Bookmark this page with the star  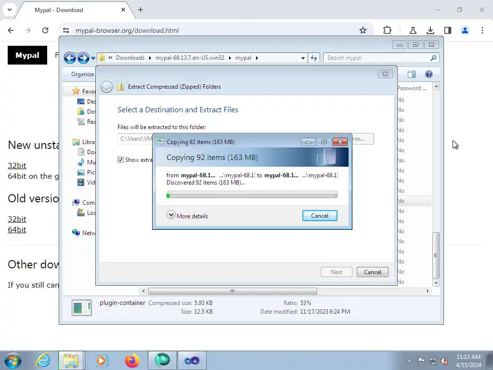[363, 30]
